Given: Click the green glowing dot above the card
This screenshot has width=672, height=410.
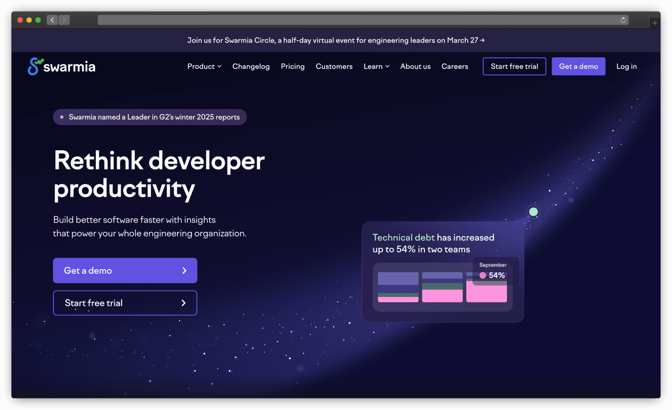Looking at the screenshot, I should tap(533, 212).
